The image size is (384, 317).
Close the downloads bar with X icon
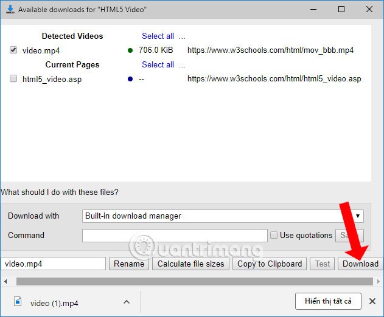pos(372,301)
